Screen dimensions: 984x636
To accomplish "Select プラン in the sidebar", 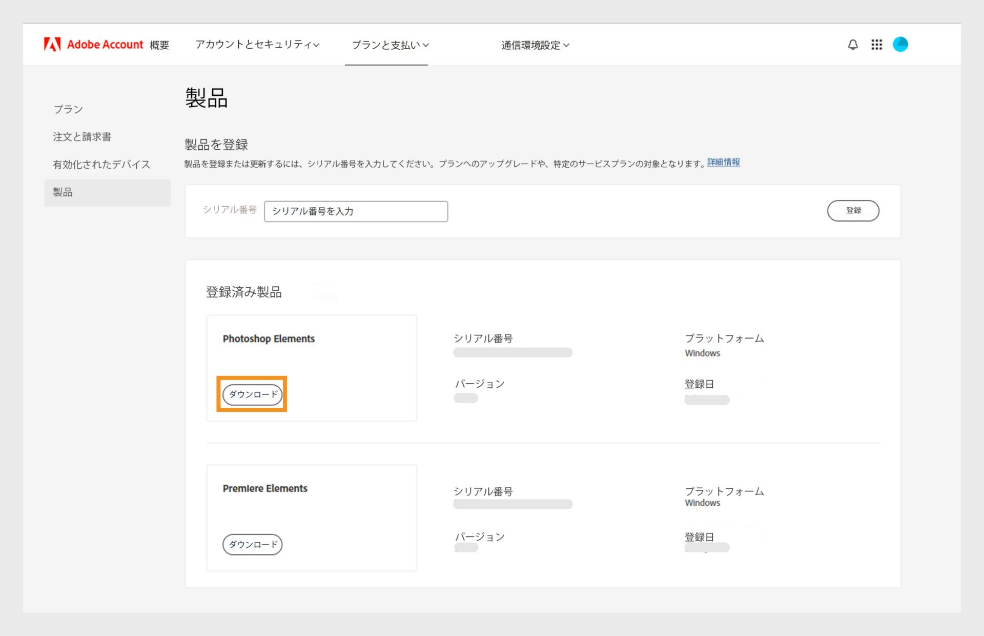I will click(x=68, y=109).
